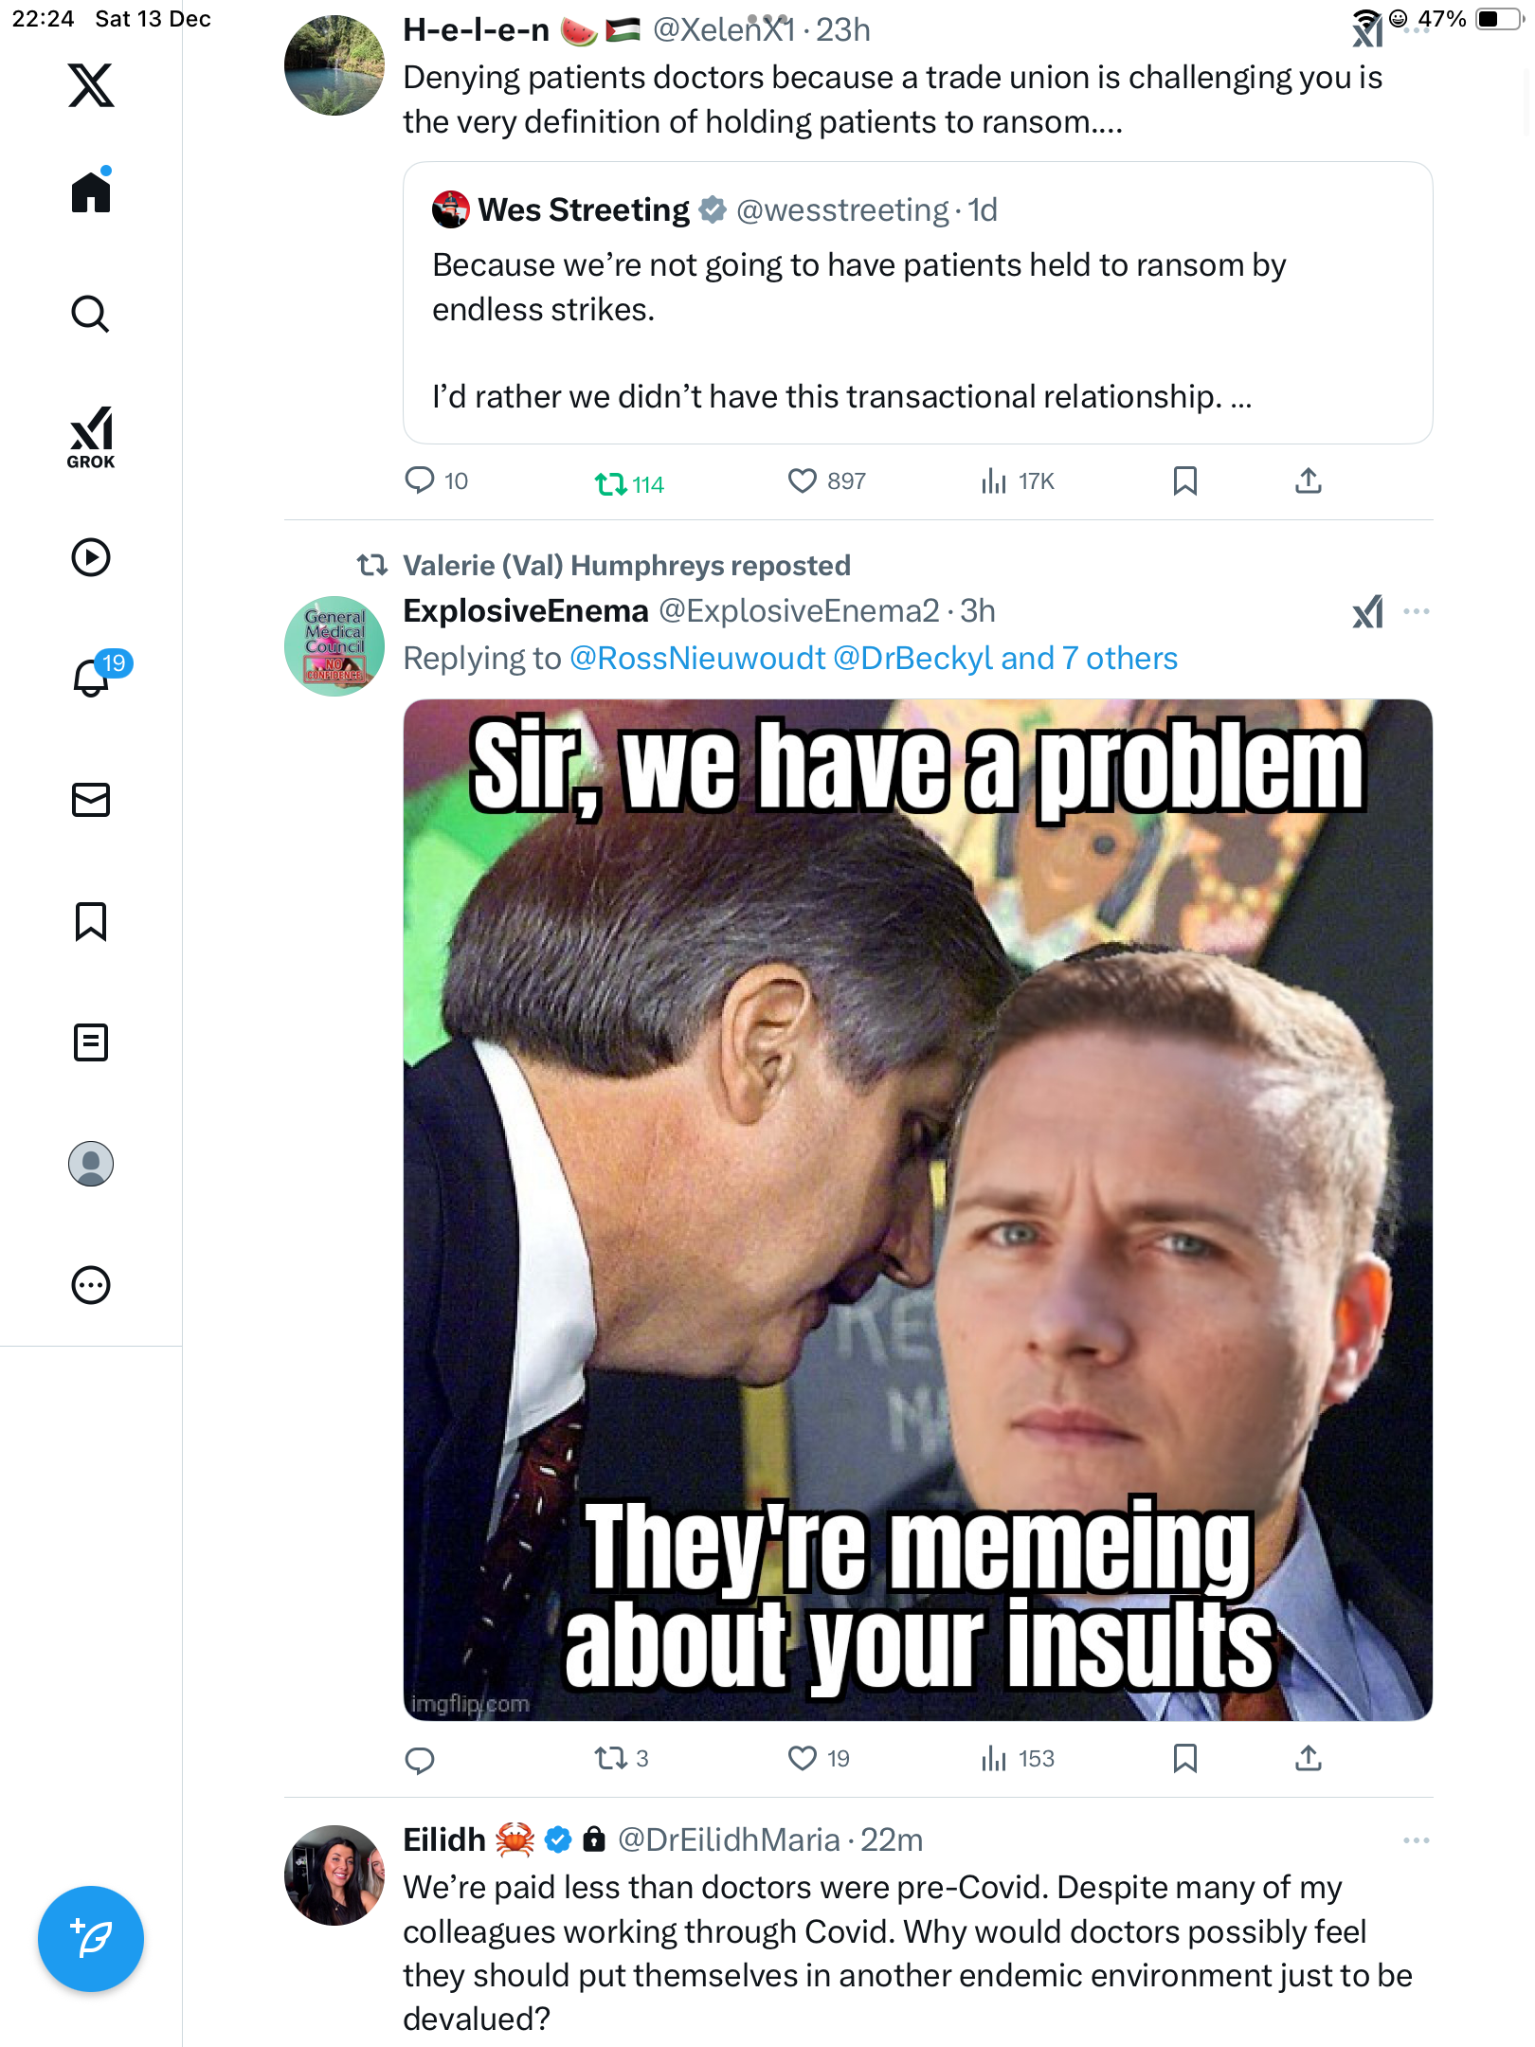1535x2047 pixels.
Task: Expand the sidebar More circle menu
Action: (x=91, y=1285)
